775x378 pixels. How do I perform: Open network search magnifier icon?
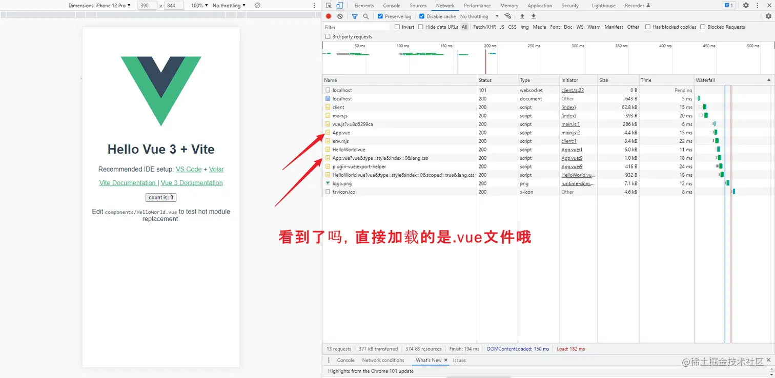[x=366, y=16]
